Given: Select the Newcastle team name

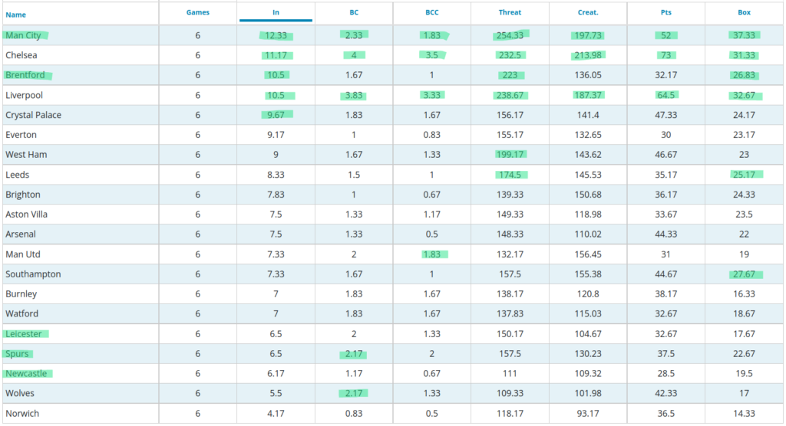Looking at the screenshot, I should [26, 373].
